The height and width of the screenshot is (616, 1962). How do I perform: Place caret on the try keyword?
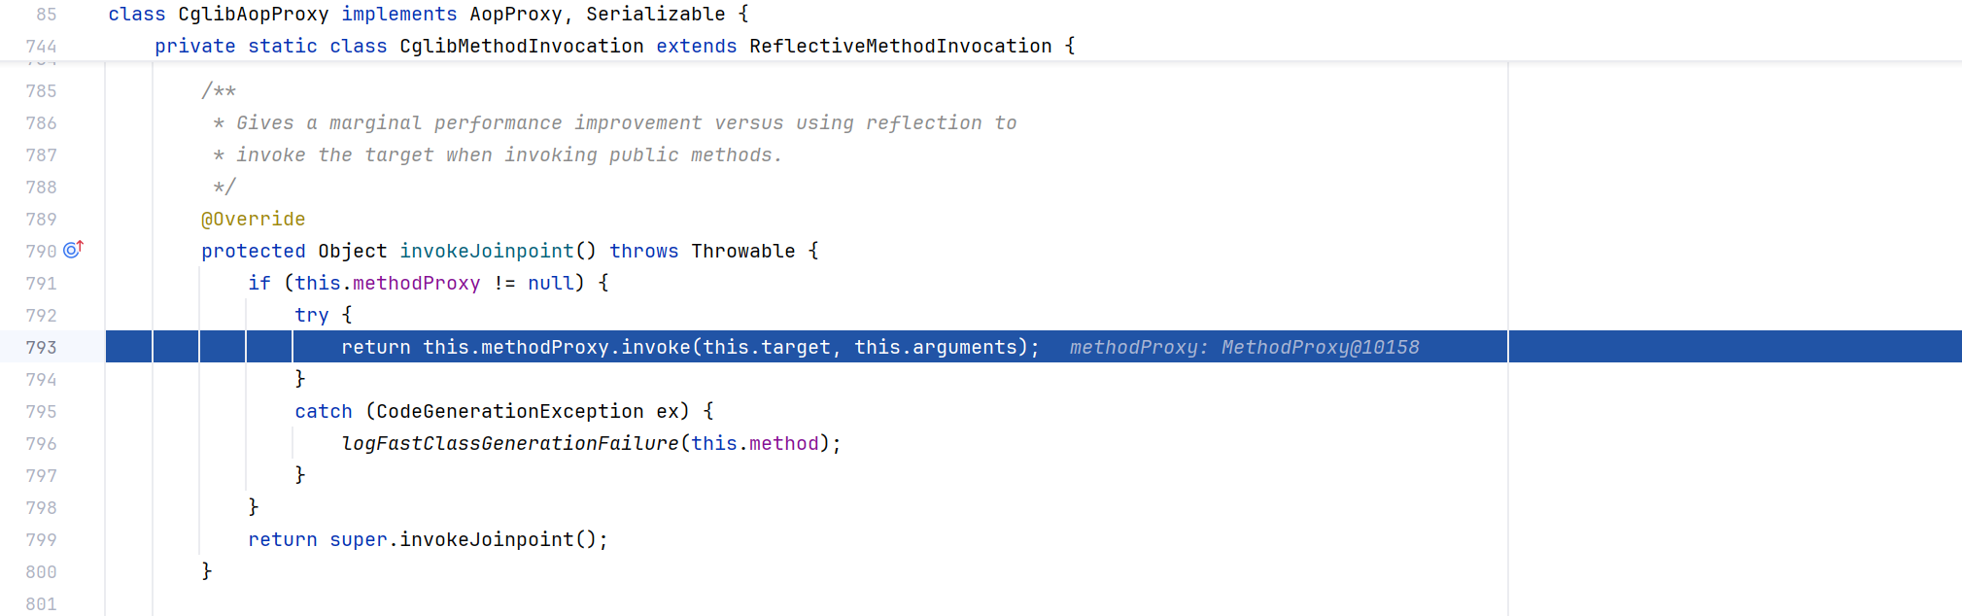tap(311, 316)
